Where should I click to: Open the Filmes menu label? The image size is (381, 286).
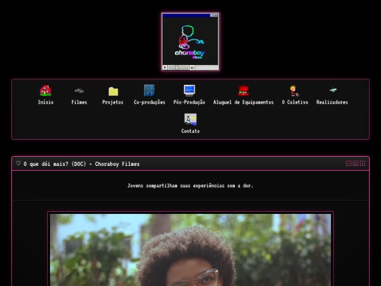79,102
